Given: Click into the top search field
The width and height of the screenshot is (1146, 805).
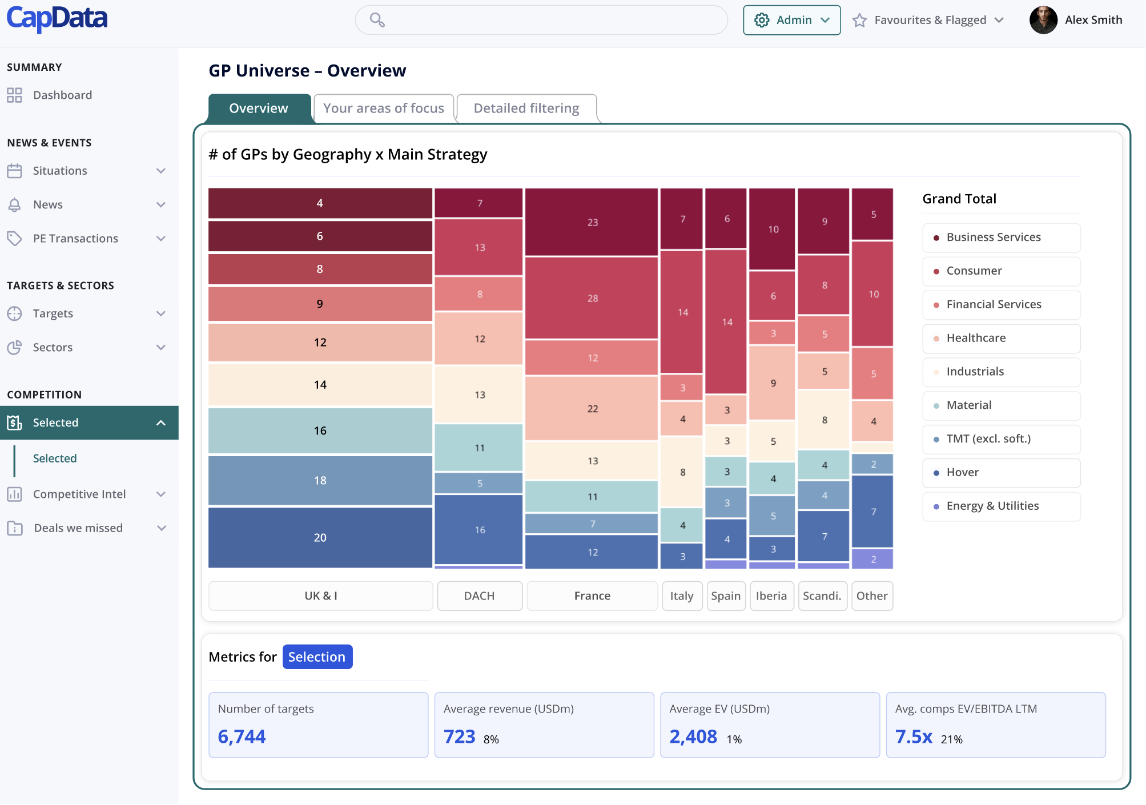Looking at the screenshot, I should [548, 21].
